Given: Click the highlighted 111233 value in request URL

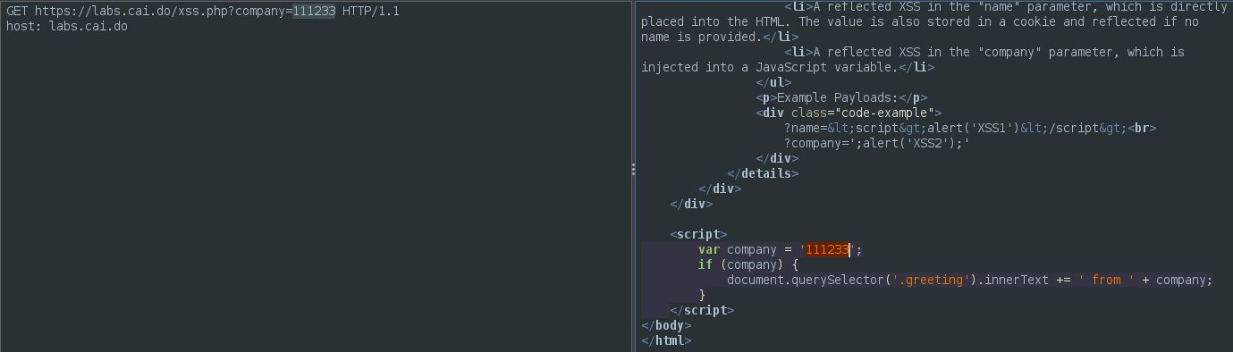Looking at the screenshot, I should pyautogui.click(x=314, y=13).
